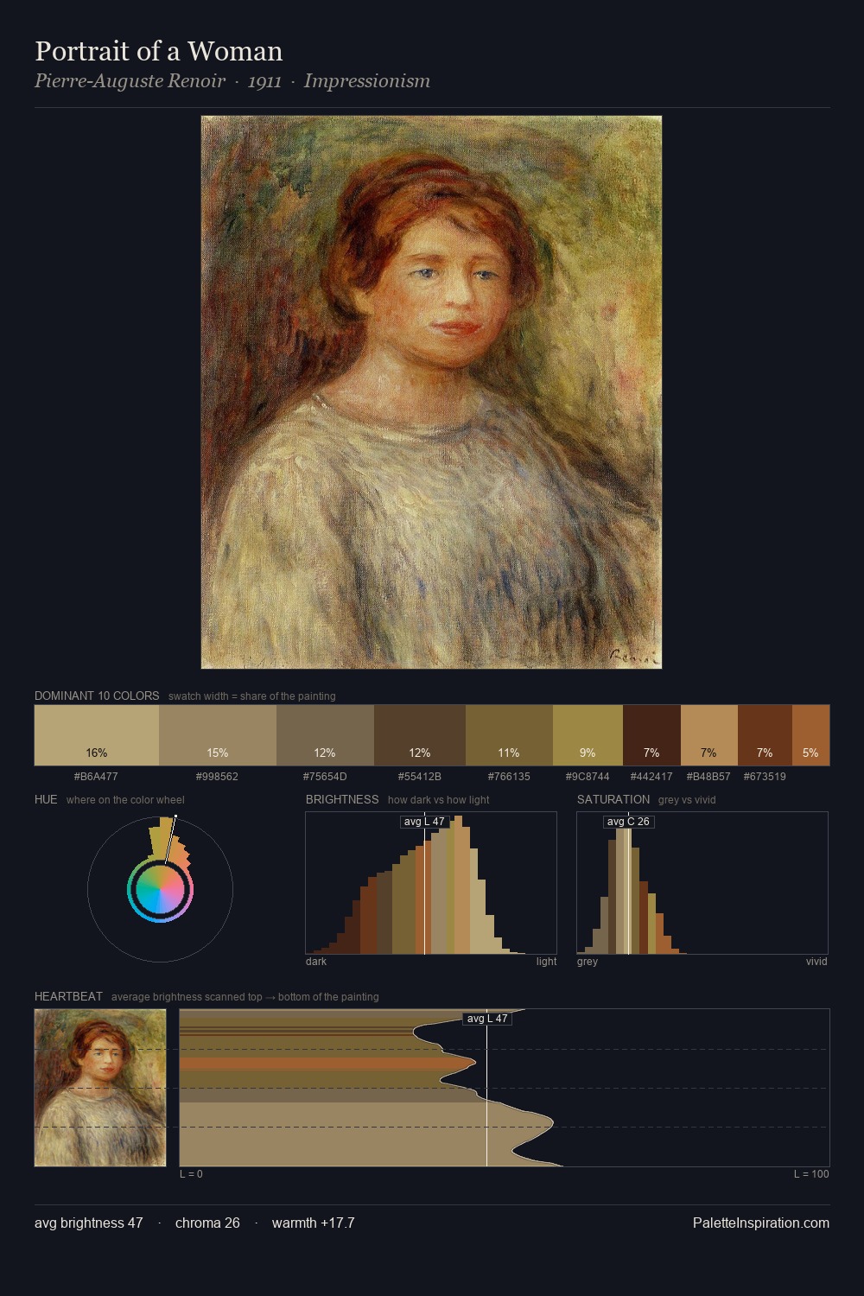Screen dimensions: 864x1296
Task: Select the 5% orange-brown swatch
Action: [810, 735]
